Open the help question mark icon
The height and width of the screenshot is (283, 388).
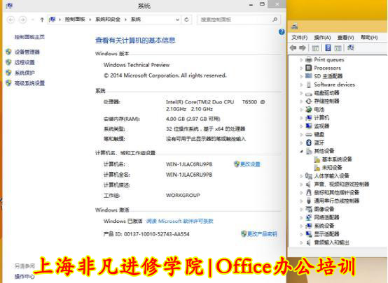coord(282,32)
